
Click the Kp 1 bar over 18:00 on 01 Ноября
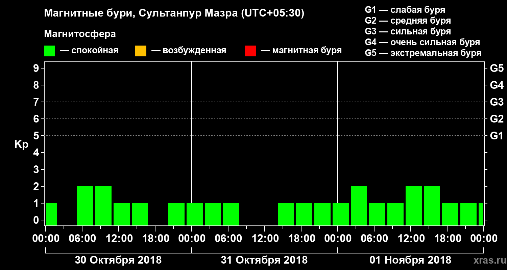tap(450, 214)
